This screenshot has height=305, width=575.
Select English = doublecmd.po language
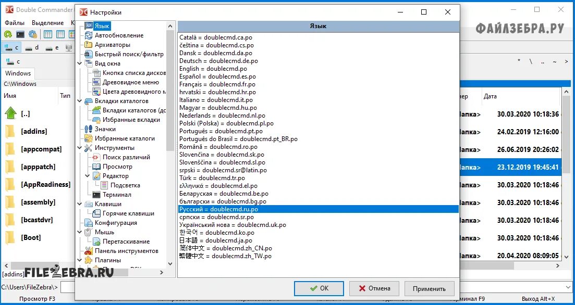[318, 69]
